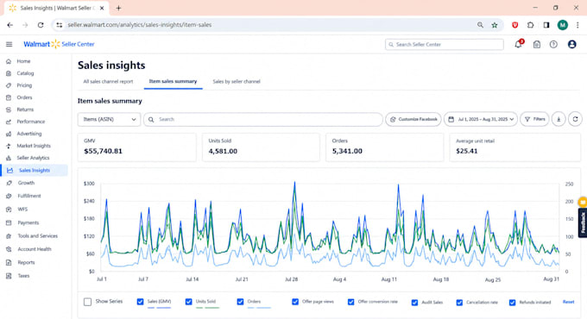Image resolution: width=587 pixels, height=319 pixels.
Task: Bookmark this page with the star icon
Action: 495,25
